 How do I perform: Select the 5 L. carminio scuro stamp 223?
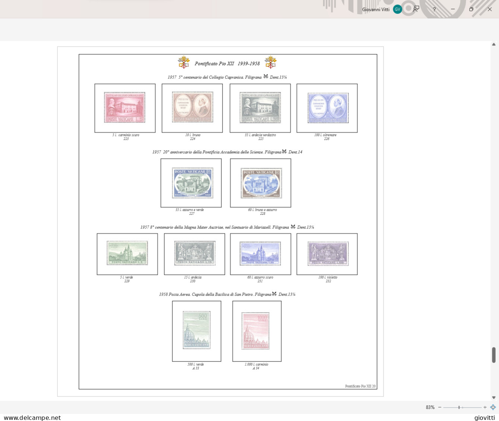pyautogui.click(x=125, y=108)
